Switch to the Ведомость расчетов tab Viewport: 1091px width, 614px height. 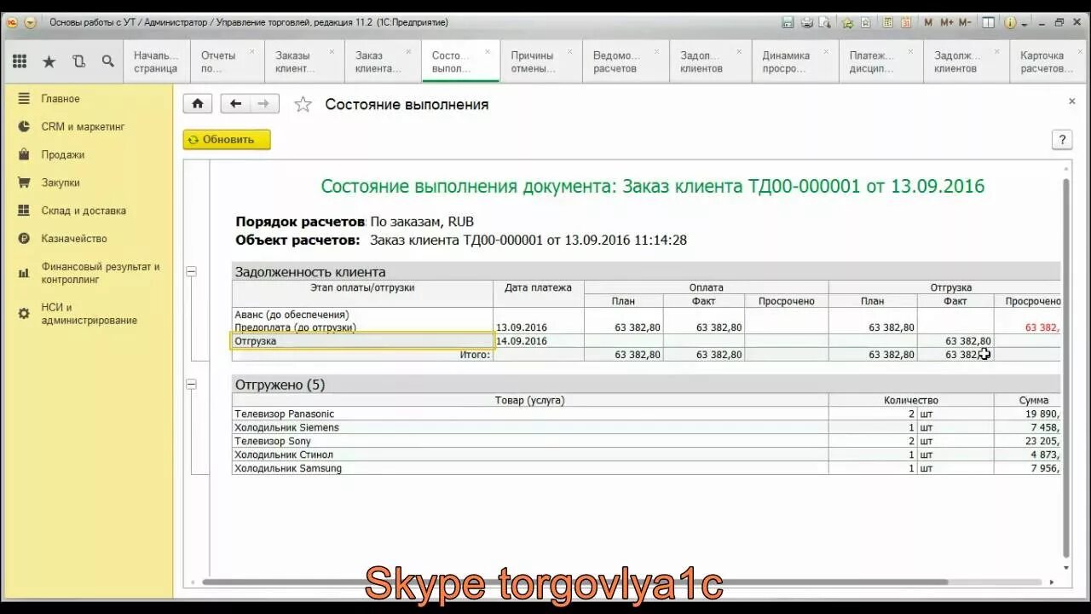coord(624,61)
